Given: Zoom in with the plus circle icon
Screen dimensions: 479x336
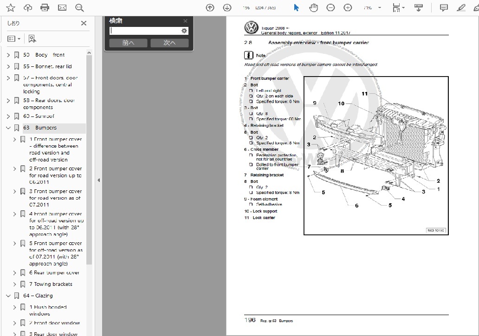Looking at the screenshot, I should click(x=348, y=8).
